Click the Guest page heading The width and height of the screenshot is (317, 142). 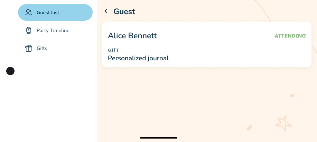(124, 11)
